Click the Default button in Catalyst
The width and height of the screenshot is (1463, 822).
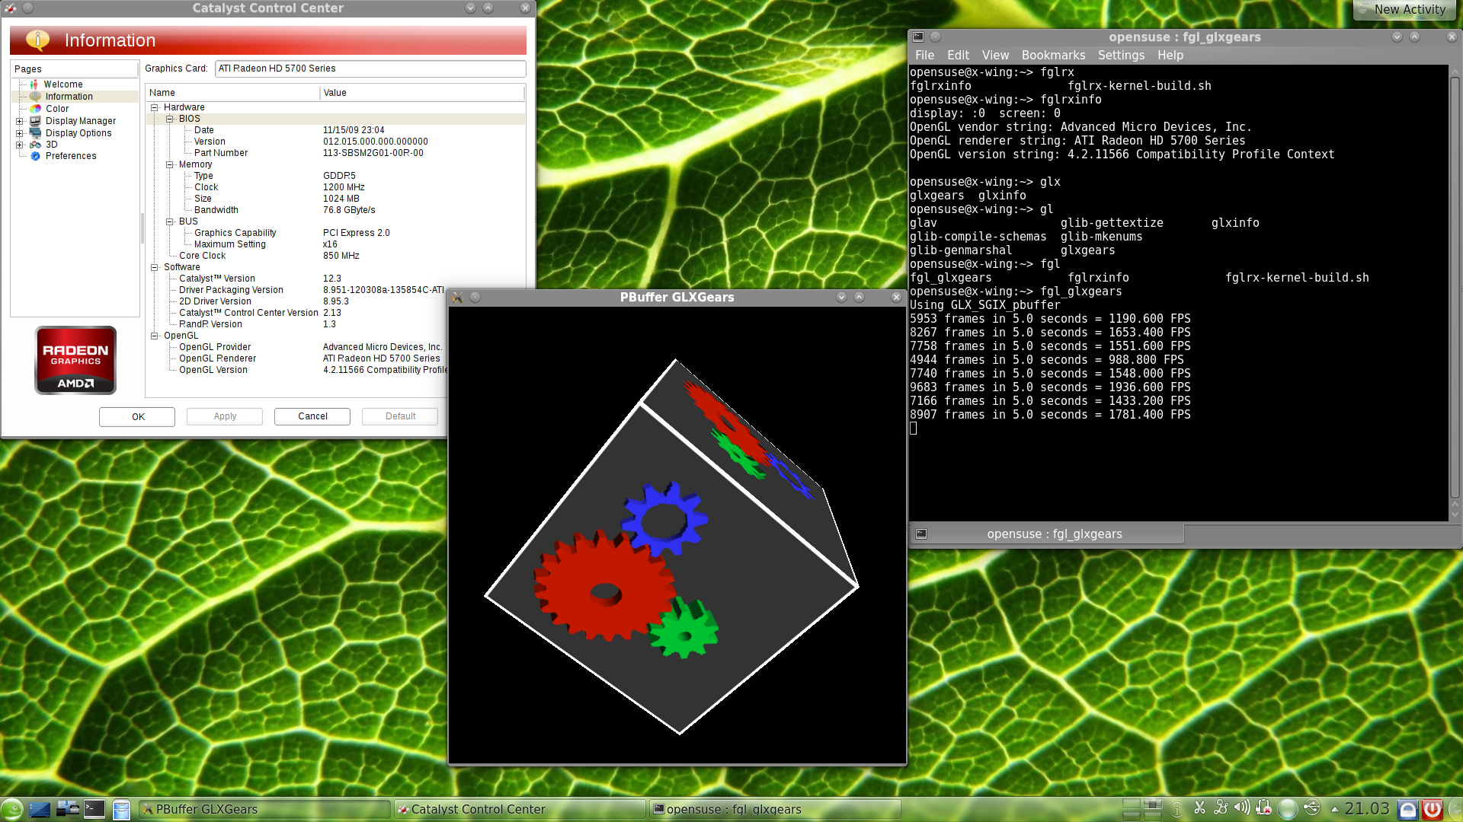pos(400,416)
